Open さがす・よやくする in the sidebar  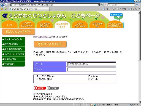coord(13,39)
